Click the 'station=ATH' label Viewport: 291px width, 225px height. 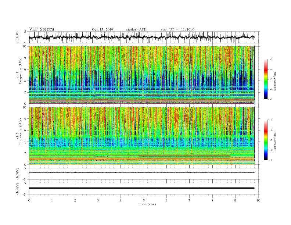pos(136,29)
